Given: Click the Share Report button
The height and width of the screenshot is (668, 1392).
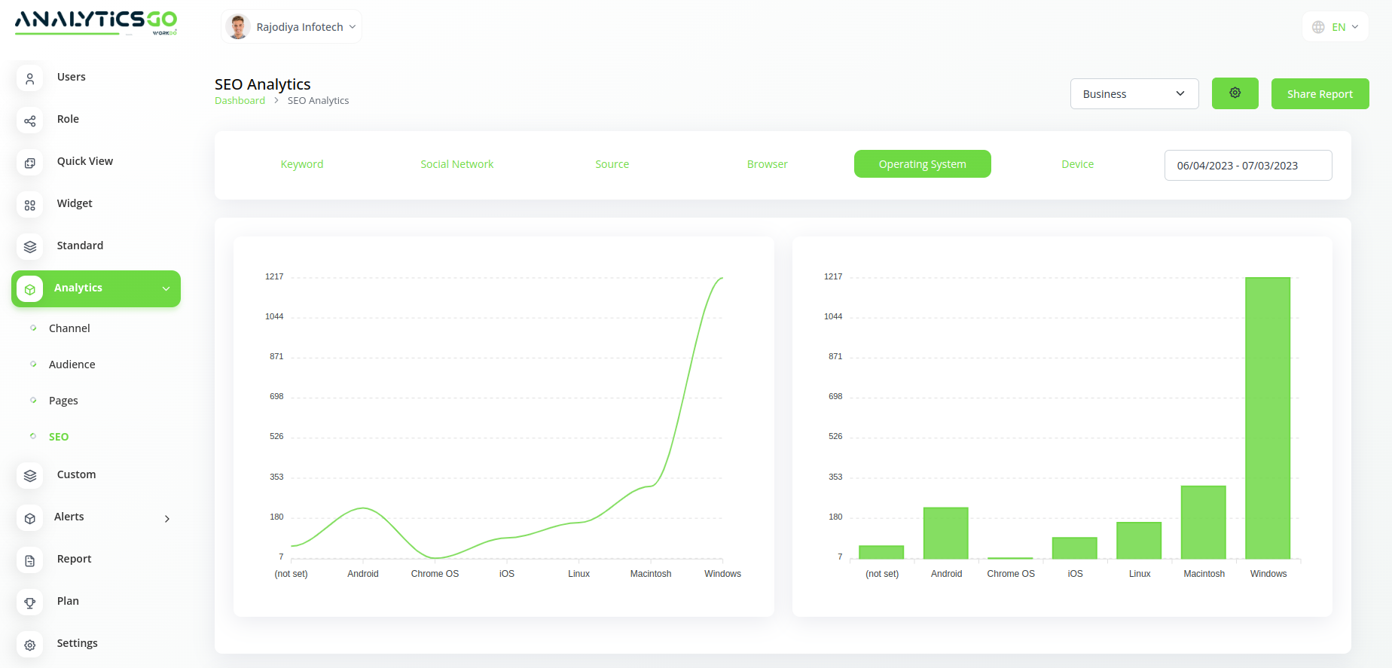Looking at the screenshot, I should pos(1320,94).
